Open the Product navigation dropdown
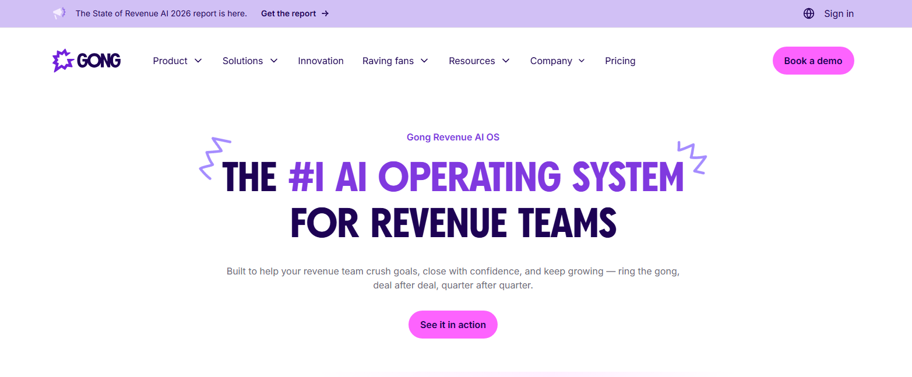 pyautogui.click(x=170, y=61)
